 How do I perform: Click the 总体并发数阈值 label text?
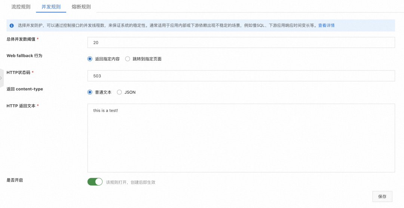21,39
